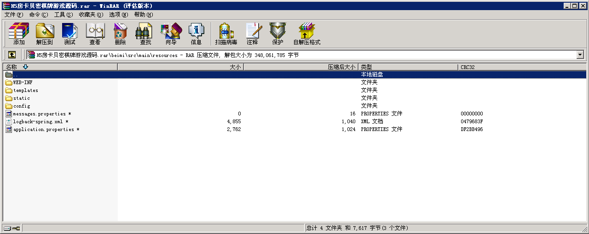Click the 删除 (Delete) toolbar icon
The height and width of the screenshot is (234, 589).
pos(120,34)
